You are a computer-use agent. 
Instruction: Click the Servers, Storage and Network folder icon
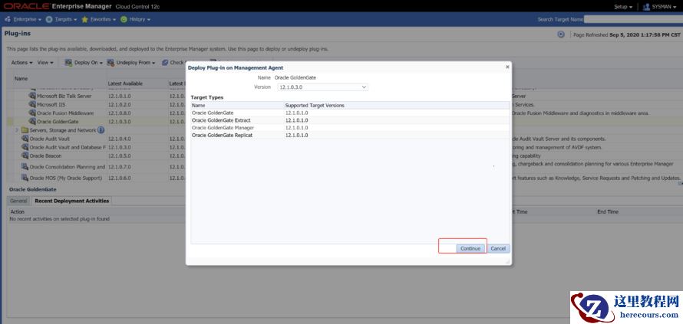pyautogui.click(x=25, y=130)
